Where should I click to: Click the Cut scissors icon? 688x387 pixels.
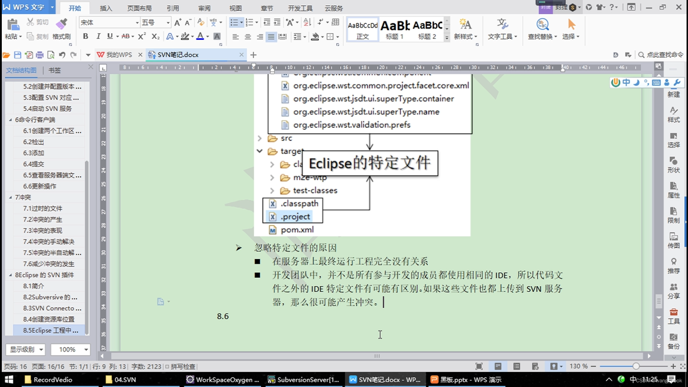pos(30,22)
